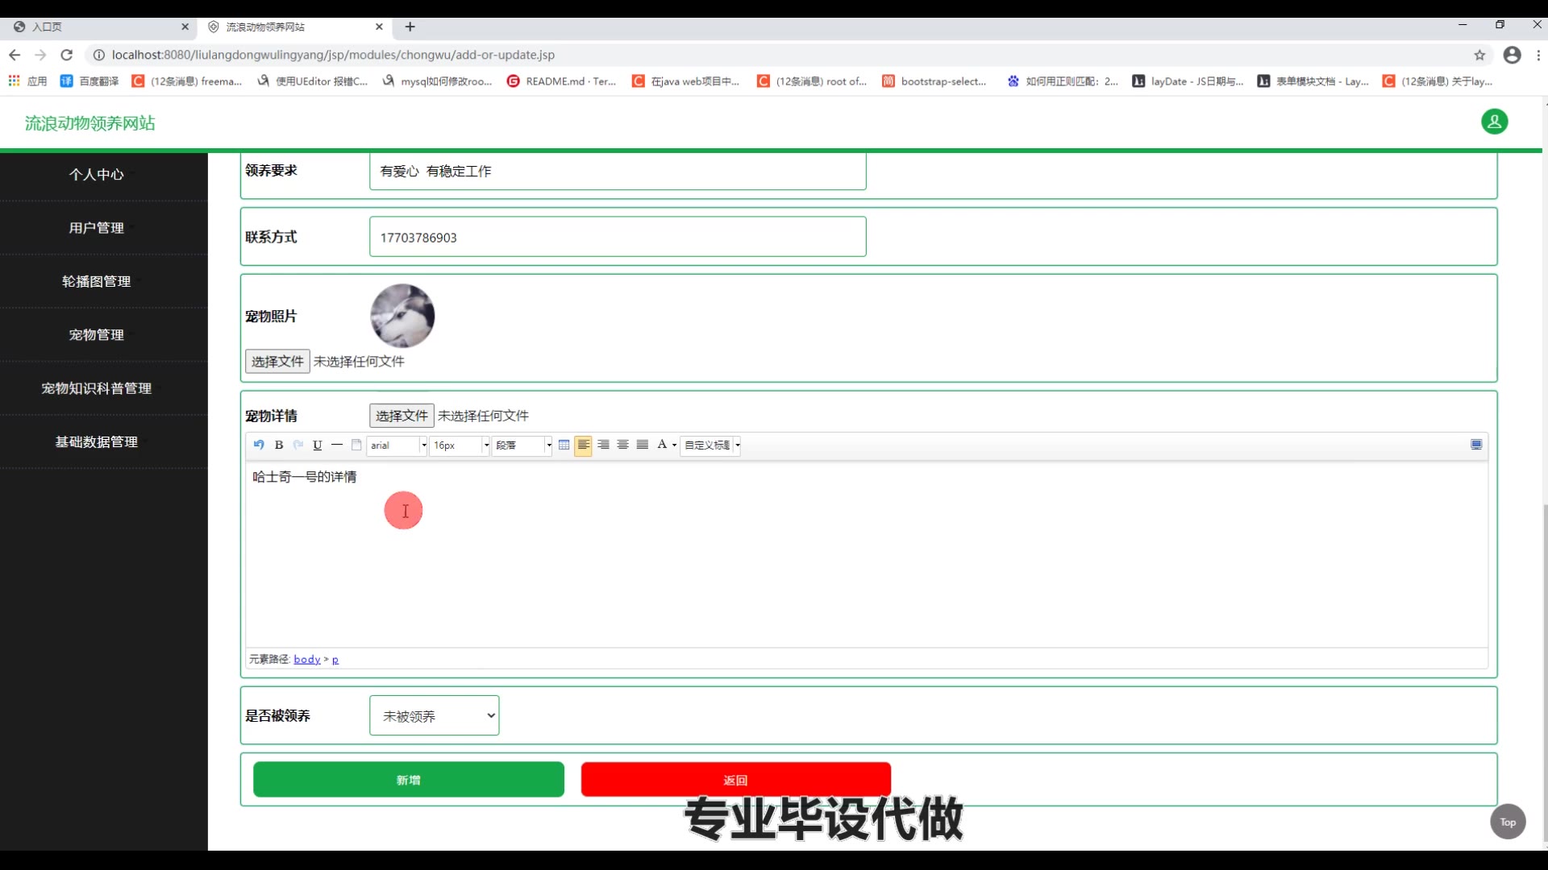This screenshot has width=1548, height=870.
Task: Click the body link in element path
Action: pyautogui.click(x=306, y=659)
